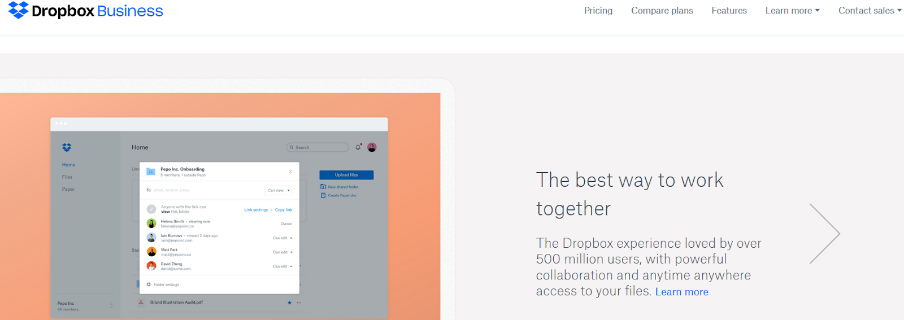Select Files in the mockup sidebar
The height and width of the screenshot is (320, 904).
(x=67, y=177)
